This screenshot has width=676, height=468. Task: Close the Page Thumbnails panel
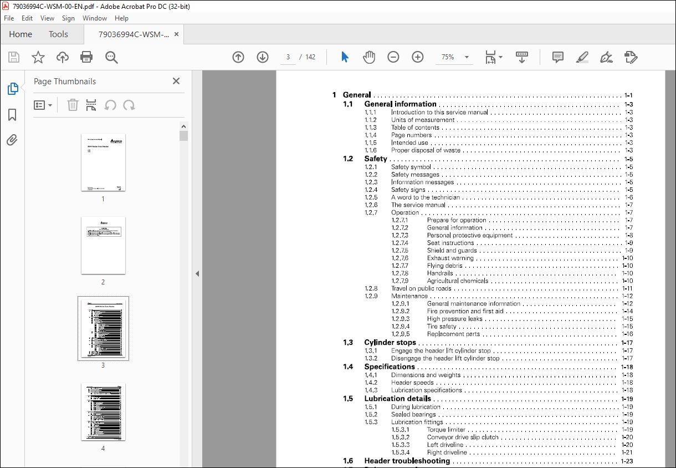(x=176, y=81)
